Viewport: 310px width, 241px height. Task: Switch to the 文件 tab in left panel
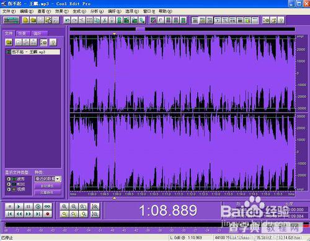(x=9, y=33)
